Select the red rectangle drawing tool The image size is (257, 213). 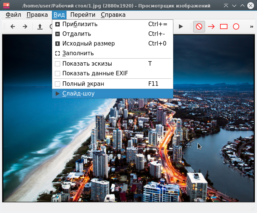(x=224, y=26)
